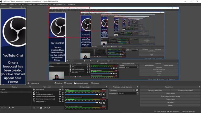The width and height of the screenshot is (201, 113).
Task: Open the Затухание transition dropdown
Action: point(122,90)
